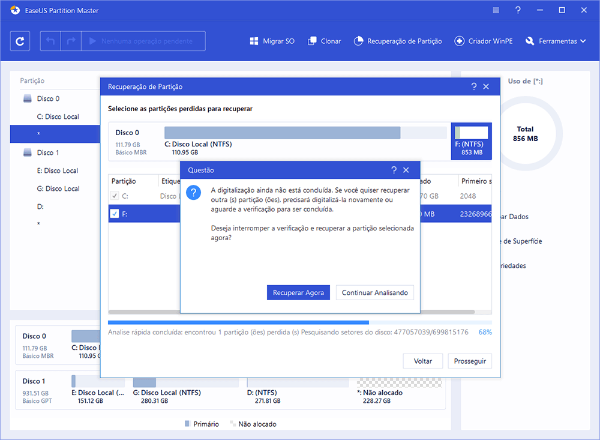
Task: Open the hamburger menu in title bar
Action: click(x=496, y=10)
